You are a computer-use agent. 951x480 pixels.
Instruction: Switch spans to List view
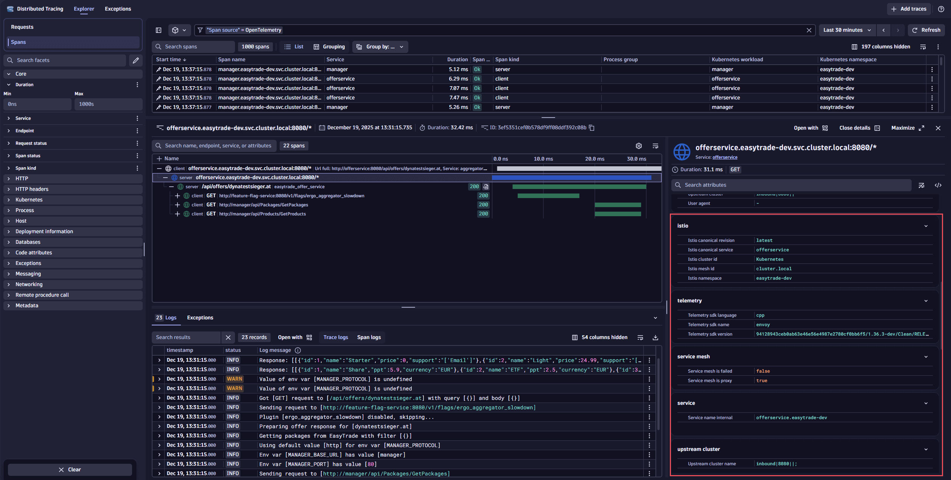(x=294, y=47)
